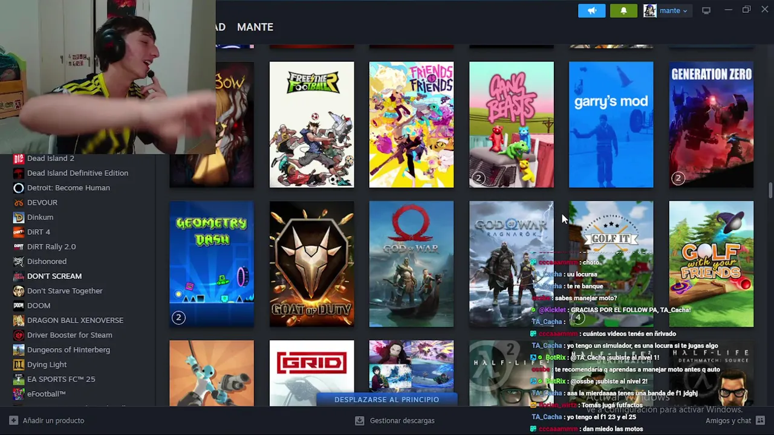Image resolution: width=774 pixels, height=435 pixels.
Task: Click the DiRT Rally 2.0 icon
Action: [x=19, y=246]
